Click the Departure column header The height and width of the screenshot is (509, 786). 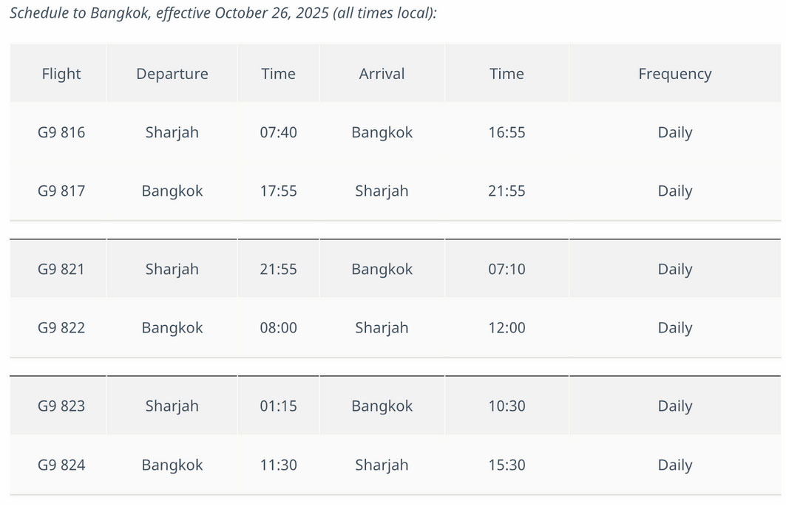coord(172,74)
